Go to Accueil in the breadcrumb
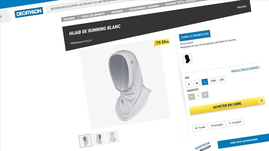The image size is (269, 151). pos(69,19)
